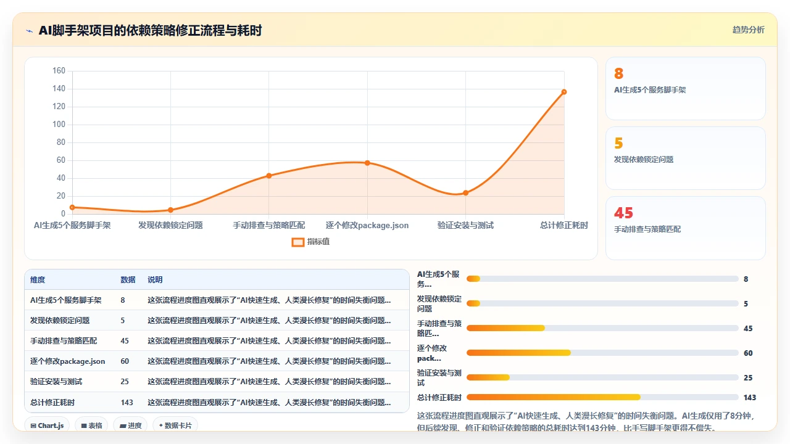The image size is (790, 444).
Task: Click x-axis label 逐个修改package.json
Action: [367, 225]
